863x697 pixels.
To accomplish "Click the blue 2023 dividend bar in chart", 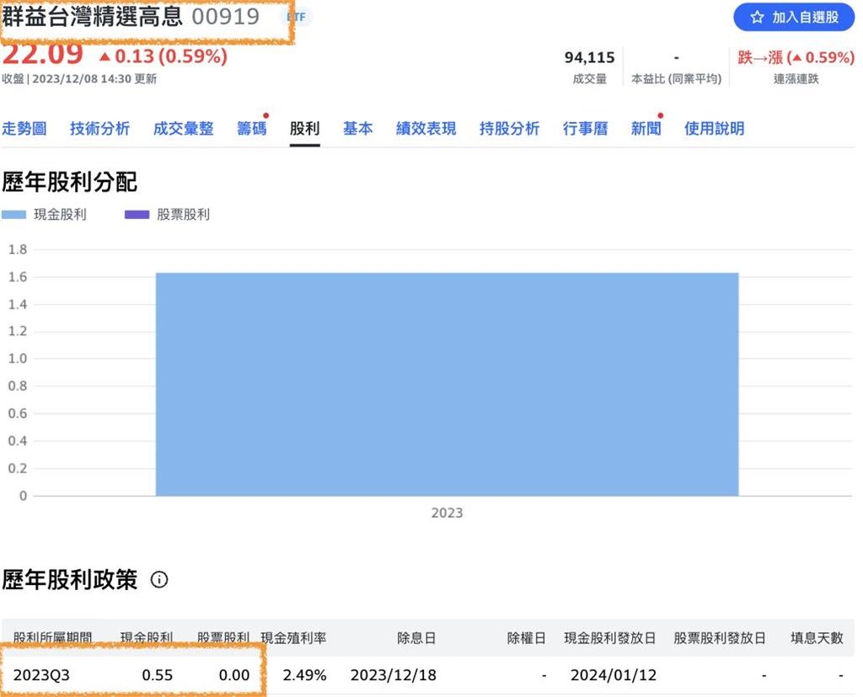I will click(x=447, y=383).
